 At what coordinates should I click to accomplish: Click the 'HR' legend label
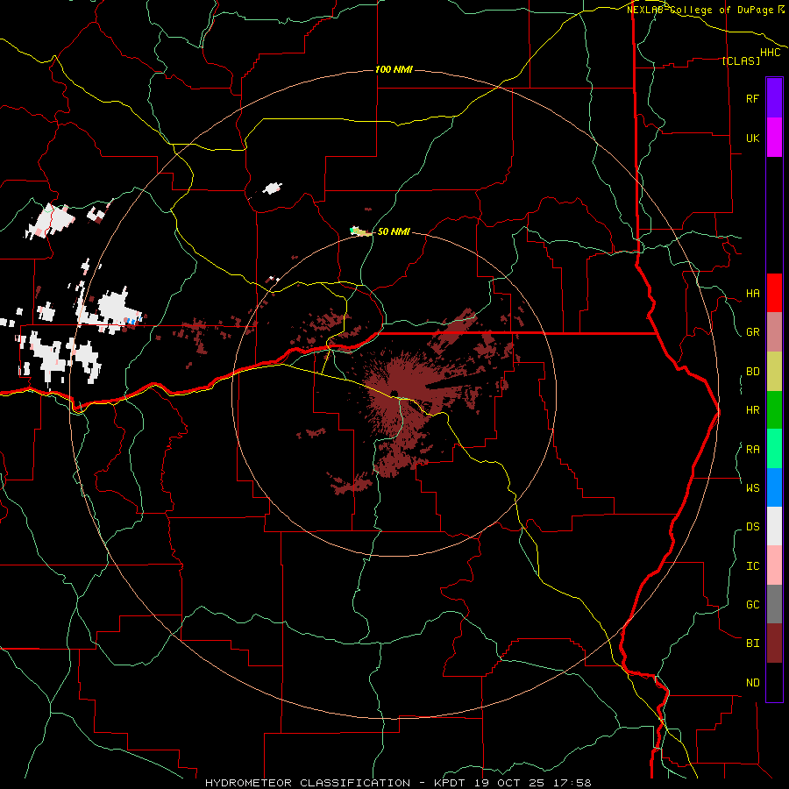pos(752,410)
